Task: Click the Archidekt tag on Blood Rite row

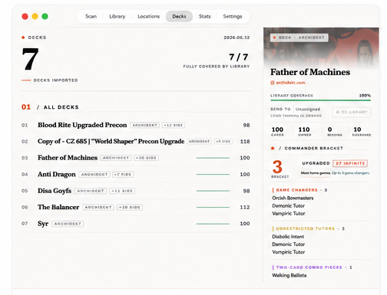Action: (x=144, y=126)
